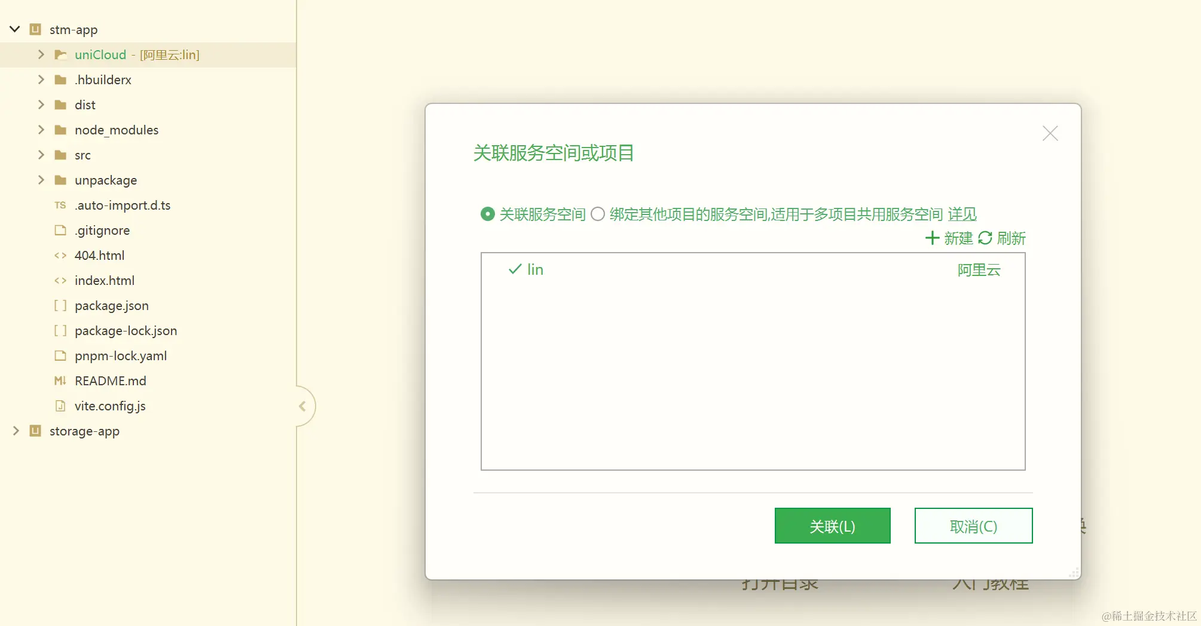Click the node_modules folder icon
1201x626 pixels.
tap(60, 130)
